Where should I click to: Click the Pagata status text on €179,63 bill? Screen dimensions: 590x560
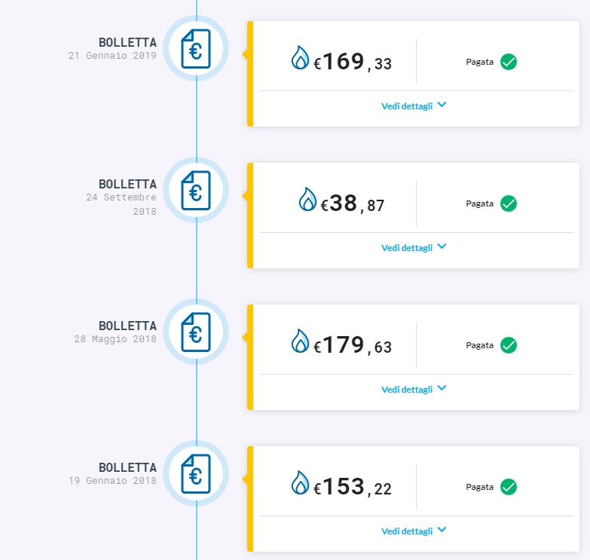tap(479, 345)
